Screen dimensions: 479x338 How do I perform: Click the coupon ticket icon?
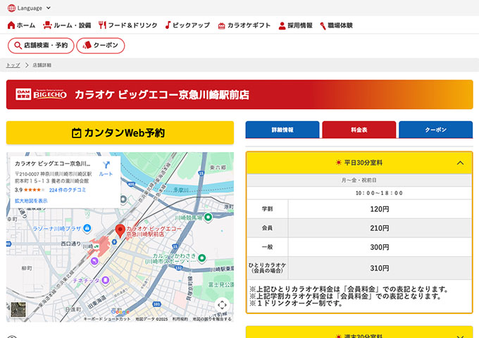click(x=87, y=45)
